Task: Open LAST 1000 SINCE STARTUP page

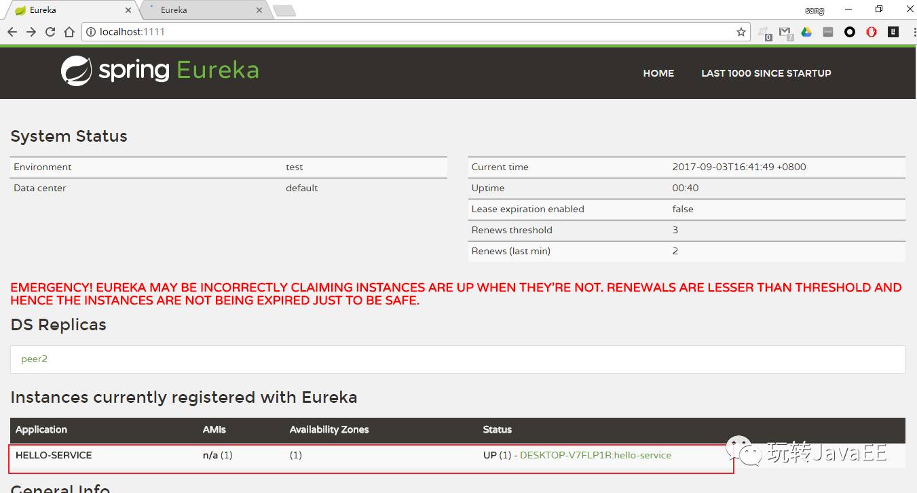Action: (x=766, y=73)
